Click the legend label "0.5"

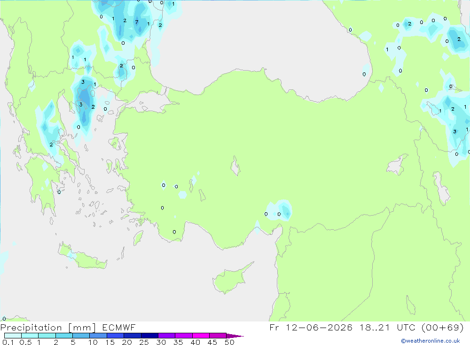pyautogui.click(x=25, y=342)
